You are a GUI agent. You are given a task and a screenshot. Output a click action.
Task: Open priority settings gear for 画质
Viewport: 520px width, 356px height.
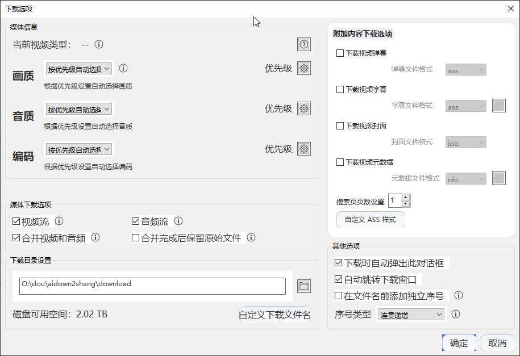click(x=304, y=68)
